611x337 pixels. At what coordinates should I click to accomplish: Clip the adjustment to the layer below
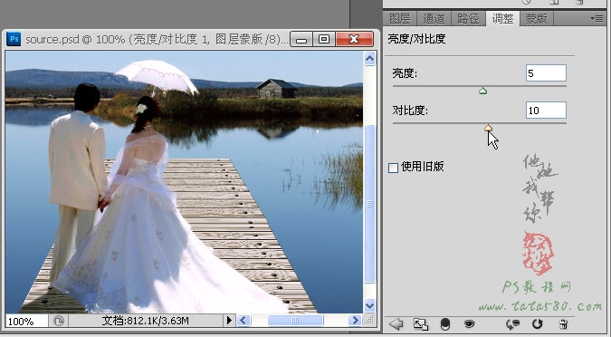[x=445, y=323]
